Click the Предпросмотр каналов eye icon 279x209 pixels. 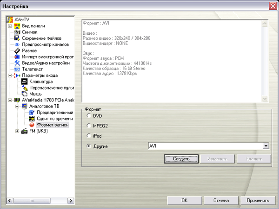tap(17, 44)
